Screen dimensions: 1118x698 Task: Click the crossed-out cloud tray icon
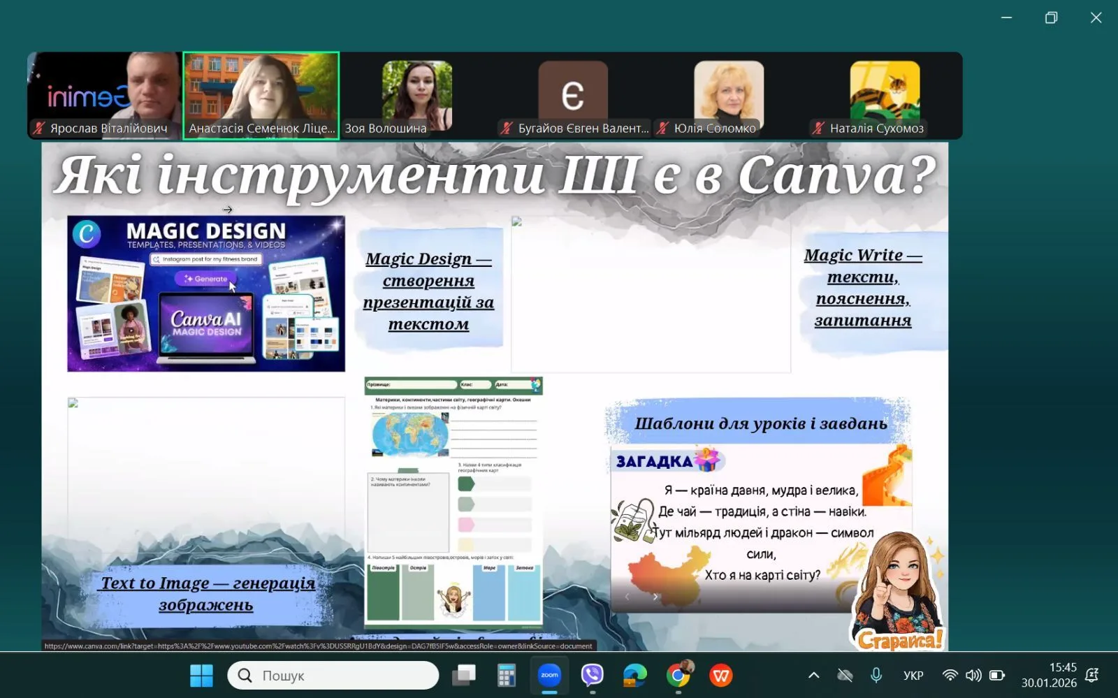[845, 676]
